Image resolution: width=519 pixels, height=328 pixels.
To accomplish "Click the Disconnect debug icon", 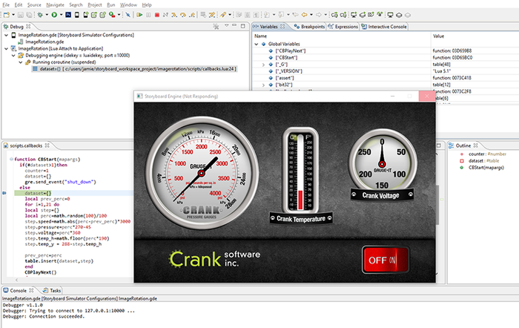I will pos(165,15).
